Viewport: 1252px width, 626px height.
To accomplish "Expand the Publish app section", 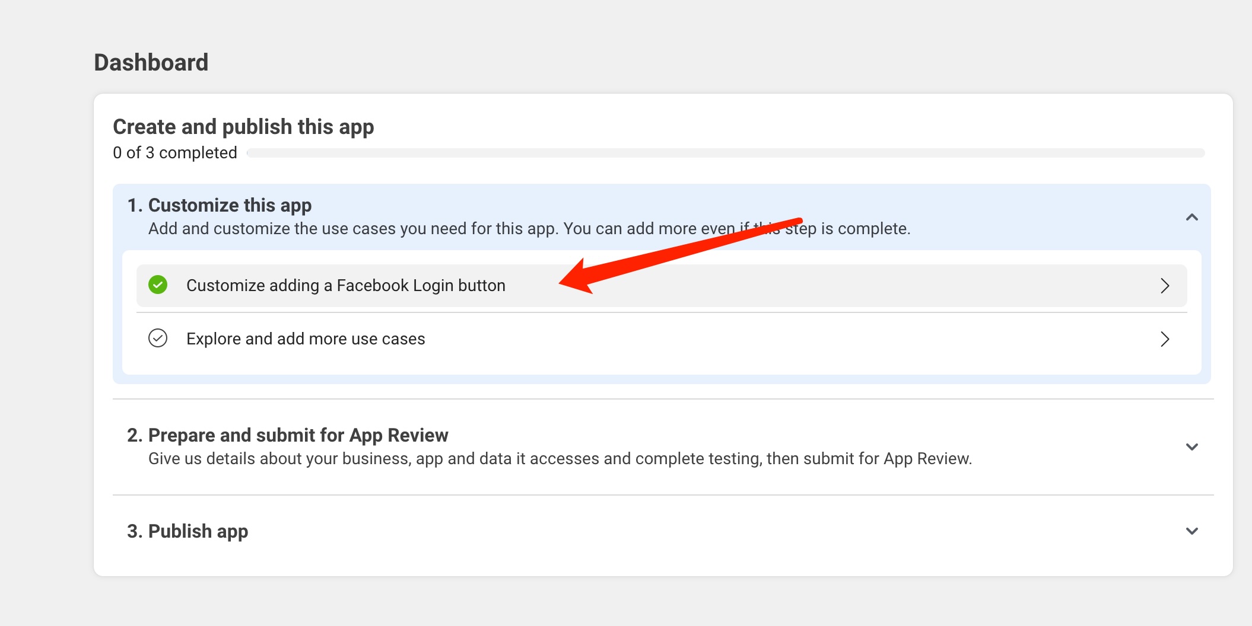I will (x=1191, y=531).
